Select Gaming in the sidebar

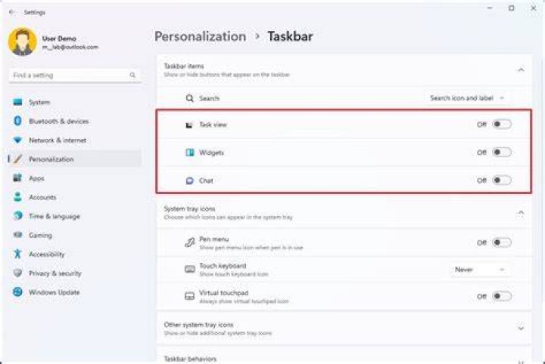[75, 235]
